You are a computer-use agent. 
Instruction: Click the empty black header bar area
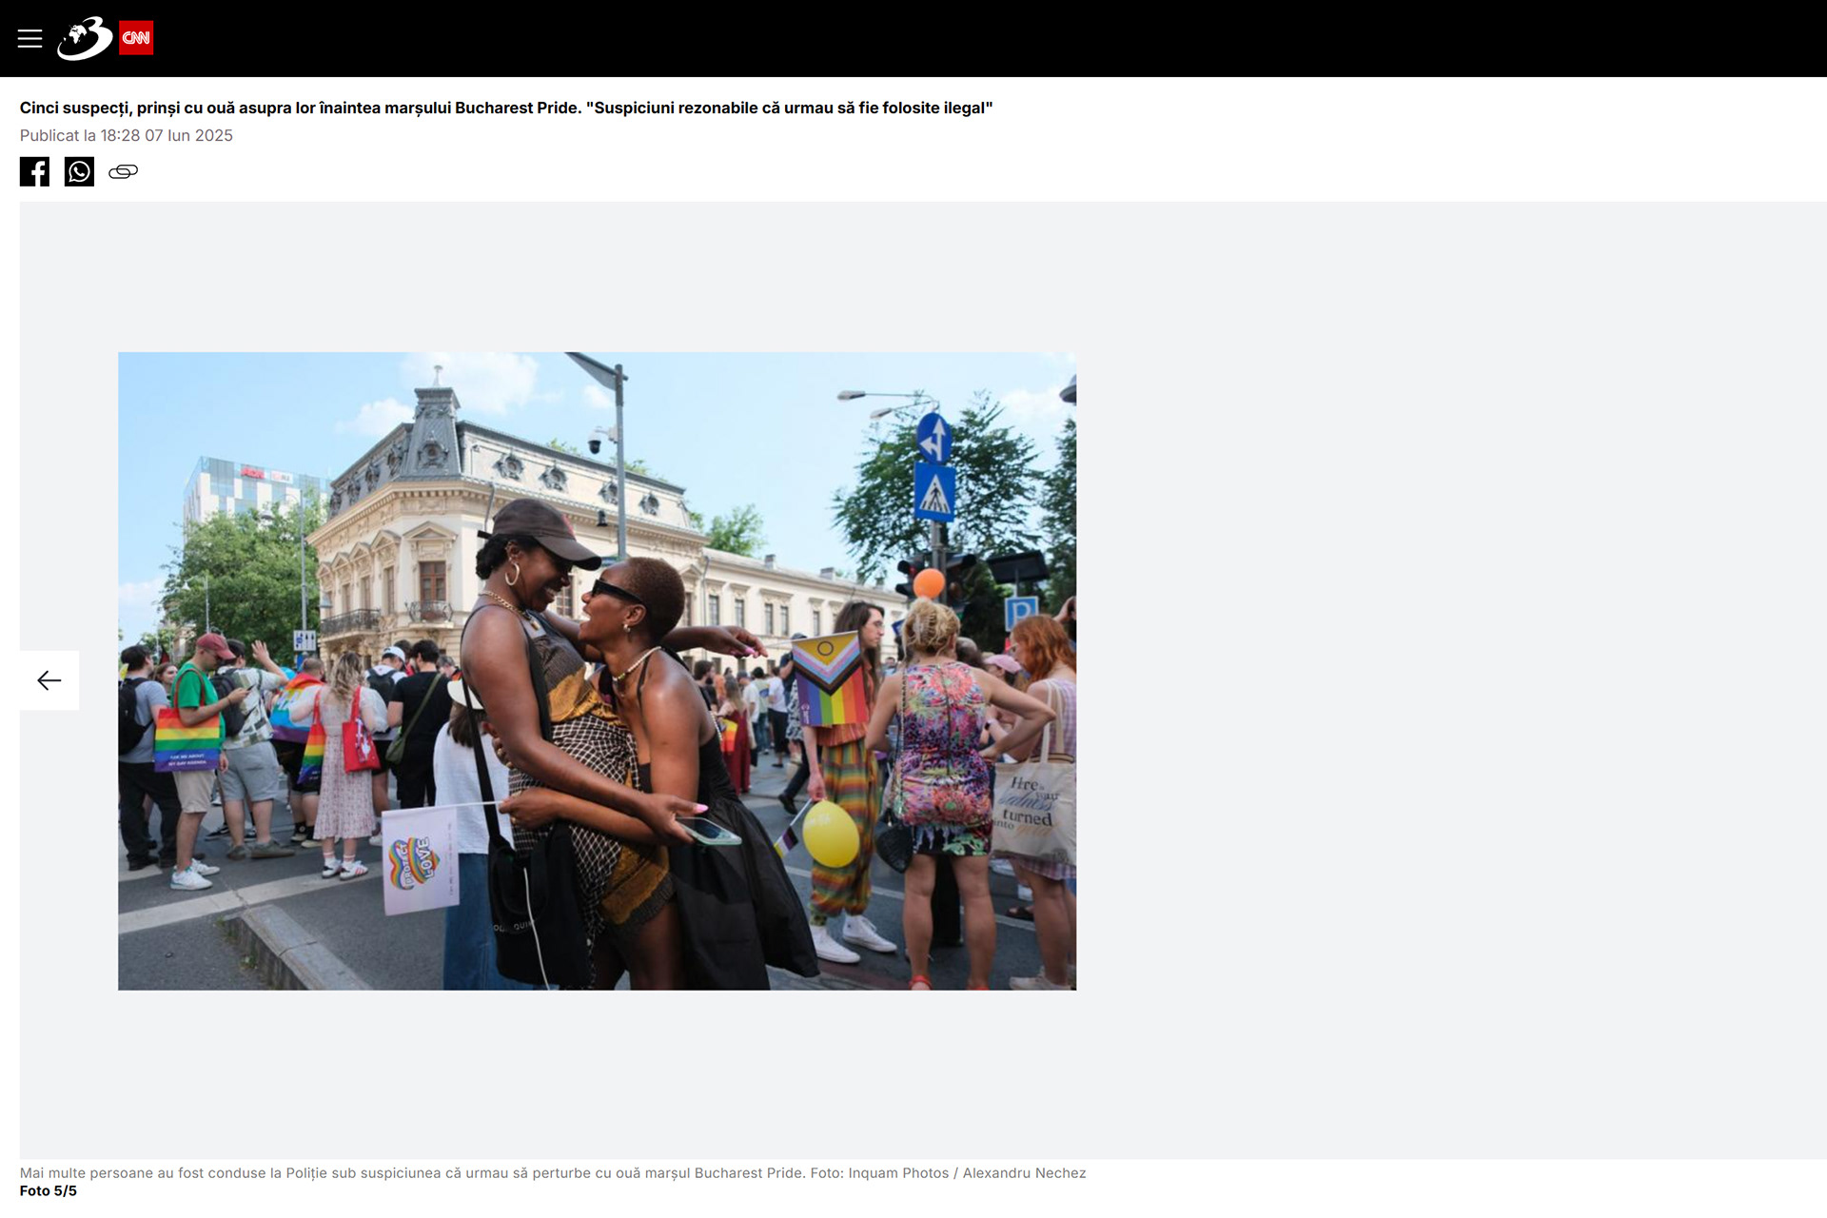[x=952, y=38]
